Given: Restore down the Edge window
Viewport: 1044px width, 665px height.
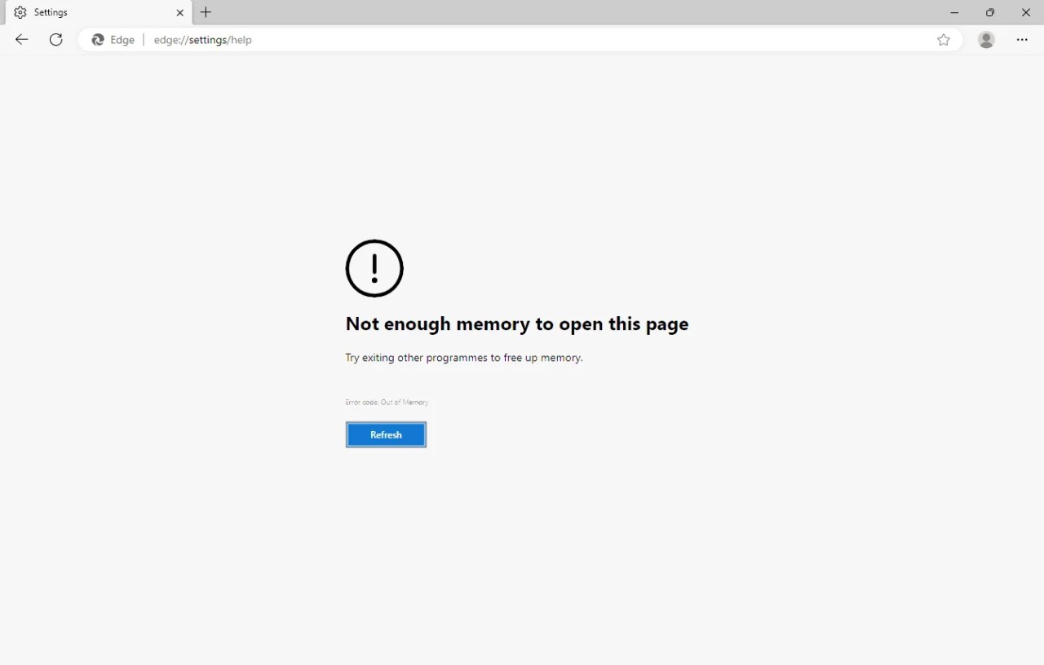Looking at the screenshot, I should (x=990, y=12).
